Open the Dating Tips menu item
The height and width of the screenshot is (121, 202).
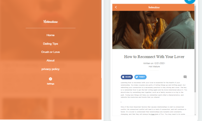[x=50, y=44]
